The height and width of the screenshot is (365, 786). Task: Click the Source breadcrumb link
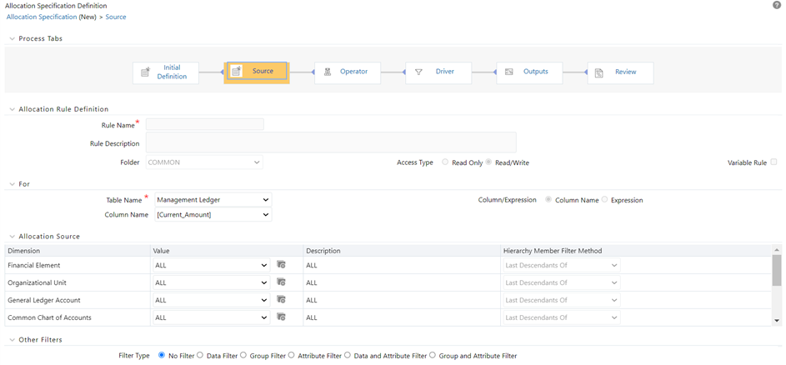(116, 17)
